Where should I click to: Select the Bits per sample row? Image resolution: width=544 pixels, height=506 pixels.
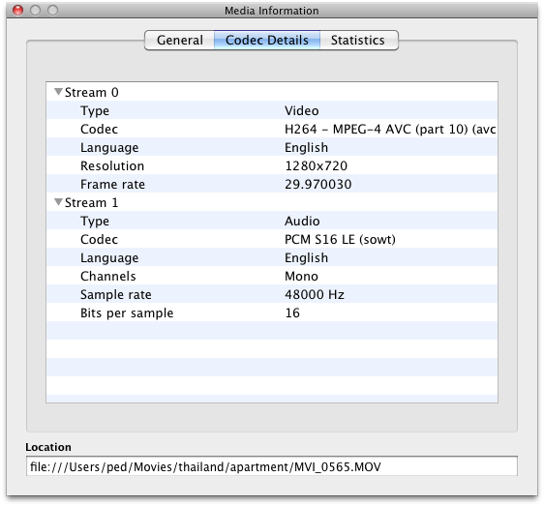272,313
